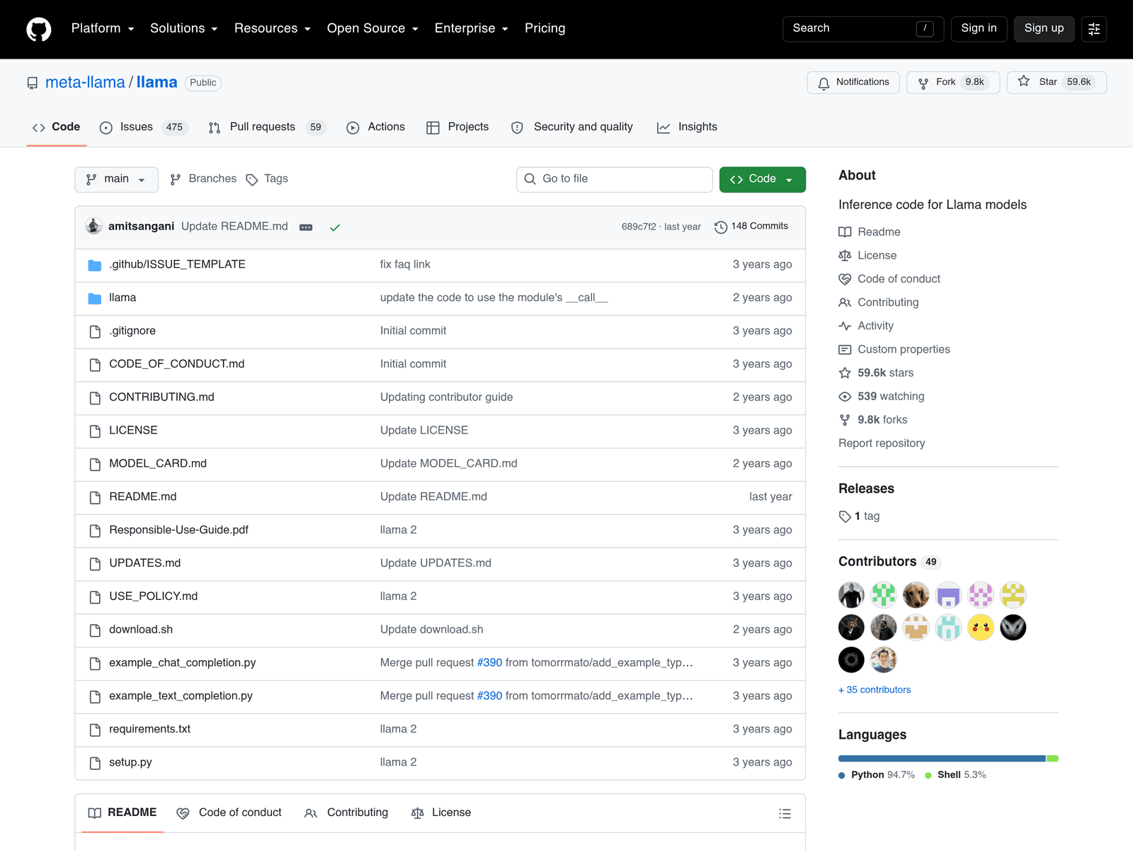Open the Insights tab
1133x850 pixels.
click(x=687, y=127)
